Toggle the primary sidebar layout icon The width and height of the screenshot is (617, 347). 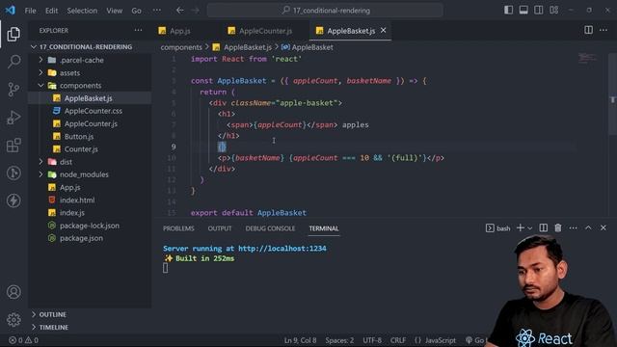[508, 11]
